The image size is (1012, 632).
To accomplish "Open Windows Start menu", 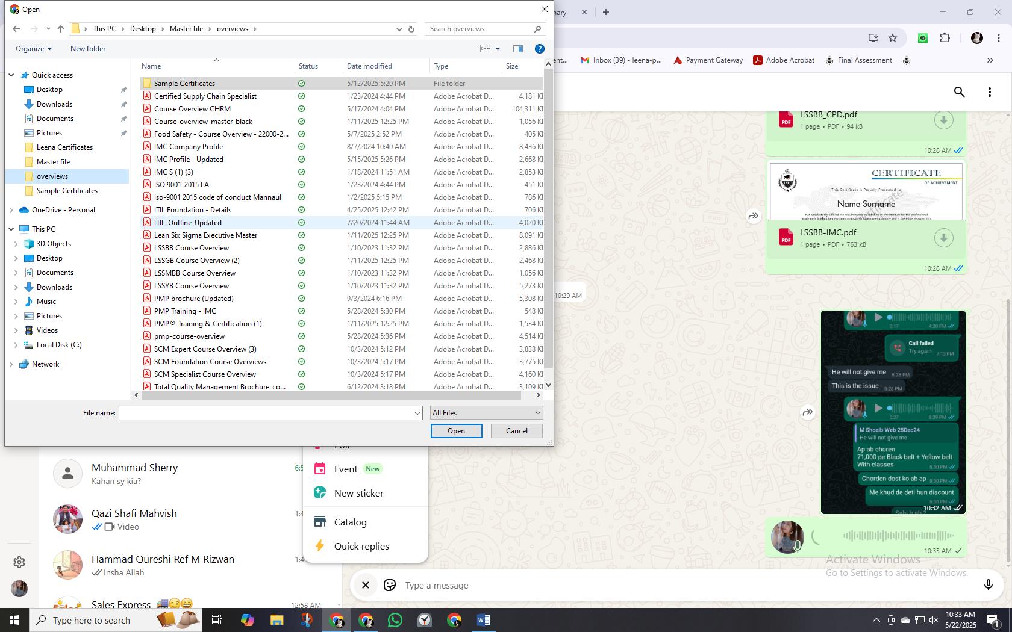I will 14,620.
